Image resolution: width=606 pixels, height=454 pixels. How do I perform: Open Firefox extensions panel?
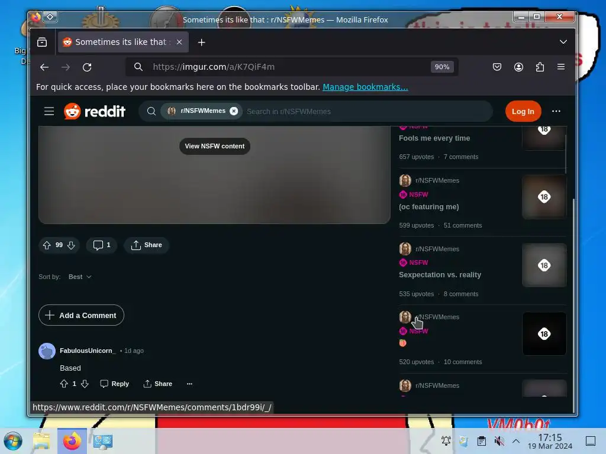(x=540, y=67)
